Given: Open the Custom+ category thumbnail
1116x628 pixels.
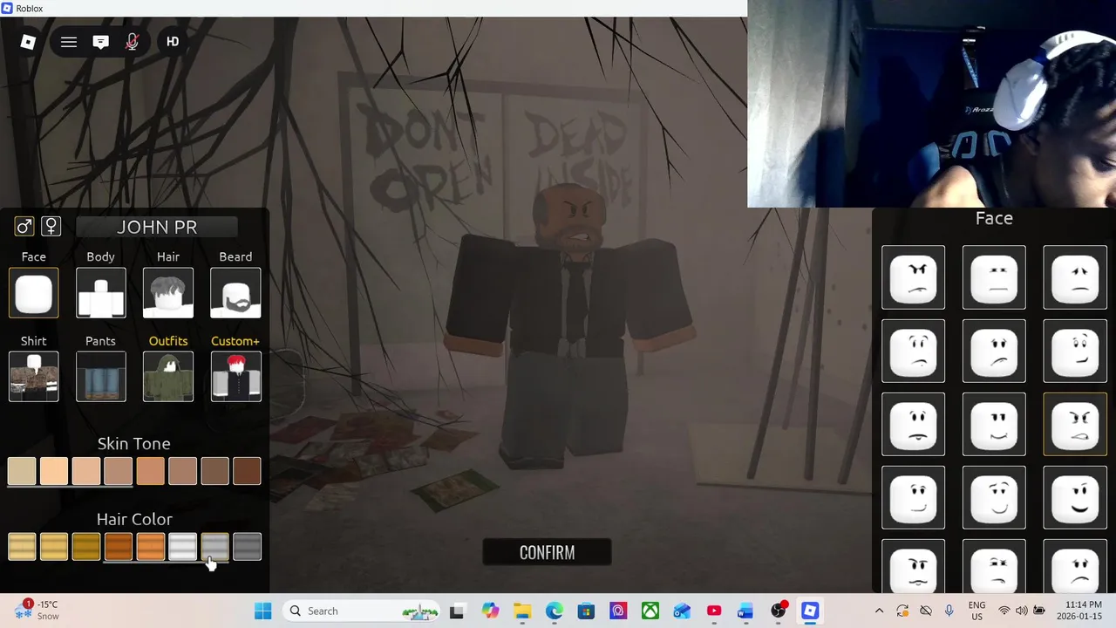Looking at the screenshot, I should [x=235, y=377].
